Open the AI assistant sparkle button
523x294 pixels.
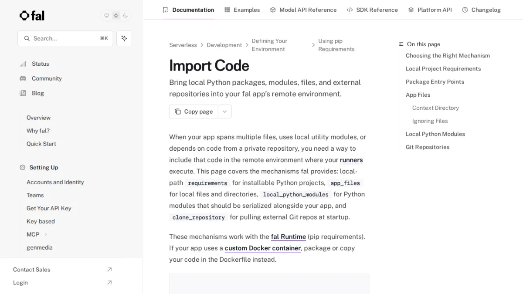click(x=124, y=38)
